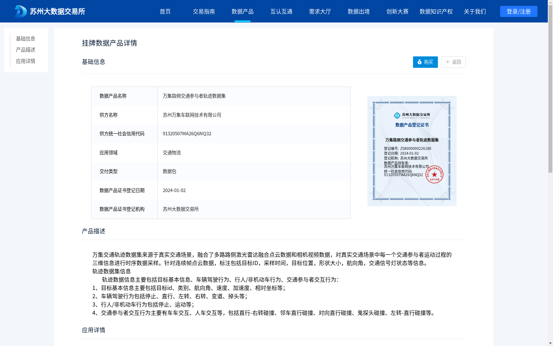553x346 pixels.
Task: Click the 供方统一社会信用代码 row label
Action: click(122, 134)
